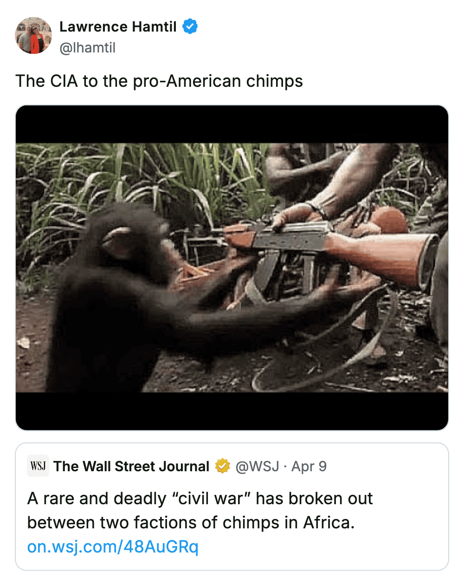
Task: Click the black bar below the video frame
Action: pos(232,411)
